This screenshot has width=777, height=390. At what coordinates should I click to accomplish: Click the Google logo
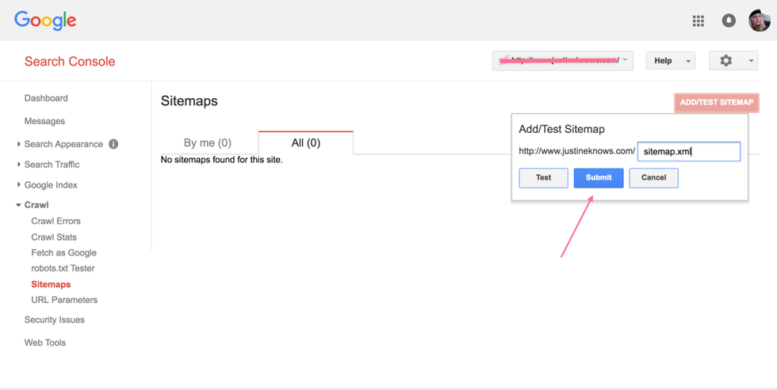[x=45, y=21]
